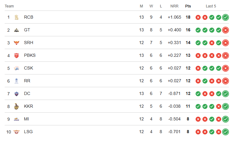Click the Delhi Capitals logo icon
This screenshot has width=233, height=144.
17,94
